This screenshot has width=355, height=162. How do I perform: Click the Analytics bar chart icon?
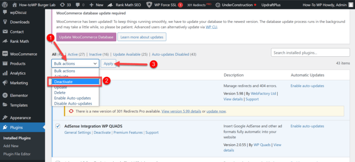coord(5,73)
